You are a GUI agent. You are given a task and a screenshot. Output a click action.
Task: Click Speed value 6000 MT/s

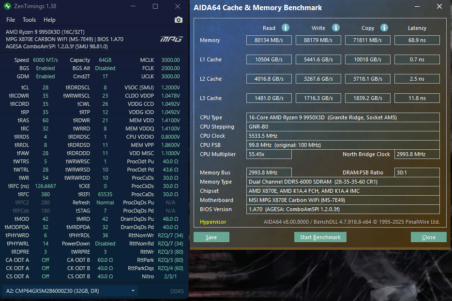45,60
